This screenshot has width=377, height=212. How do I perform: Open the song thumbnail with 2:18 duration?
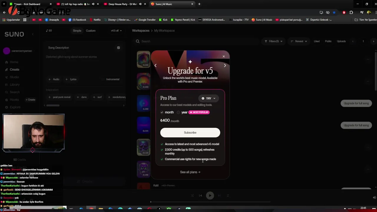[x=143, y=147]
